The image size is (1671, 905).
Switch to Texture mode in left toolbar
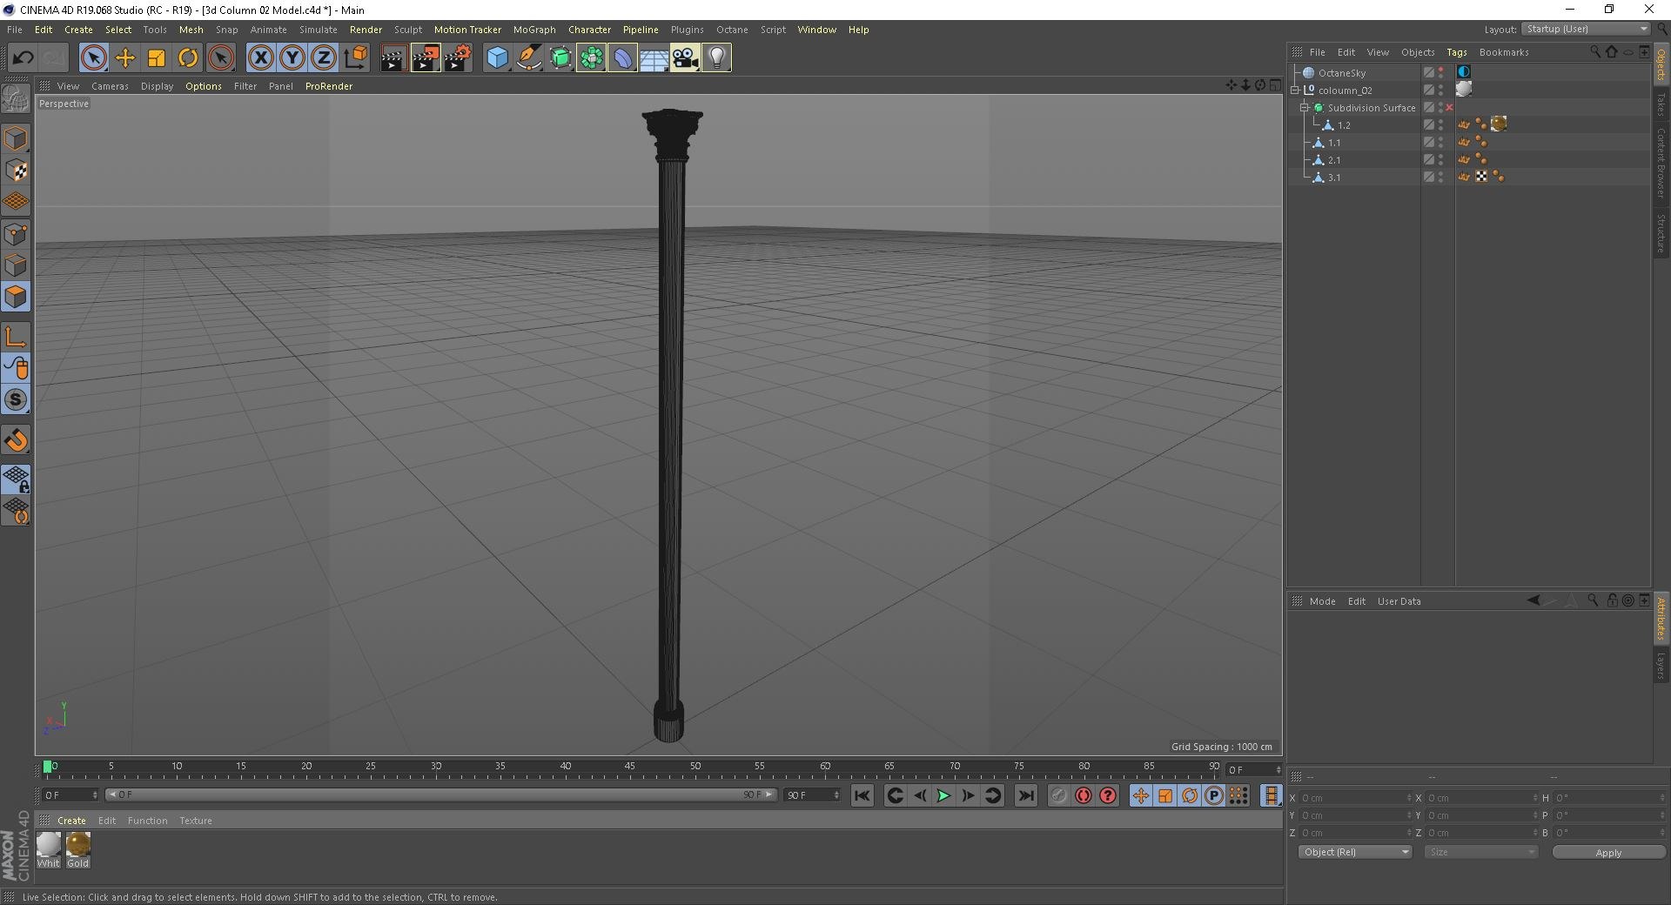coord(16,171)
